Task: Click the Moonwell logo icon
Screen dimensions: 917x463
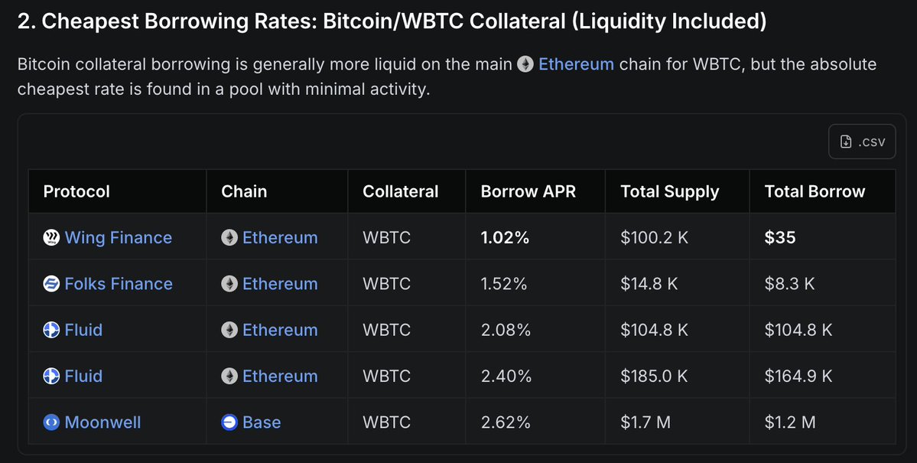Action: pyautogui.click(x=51, y=422)
